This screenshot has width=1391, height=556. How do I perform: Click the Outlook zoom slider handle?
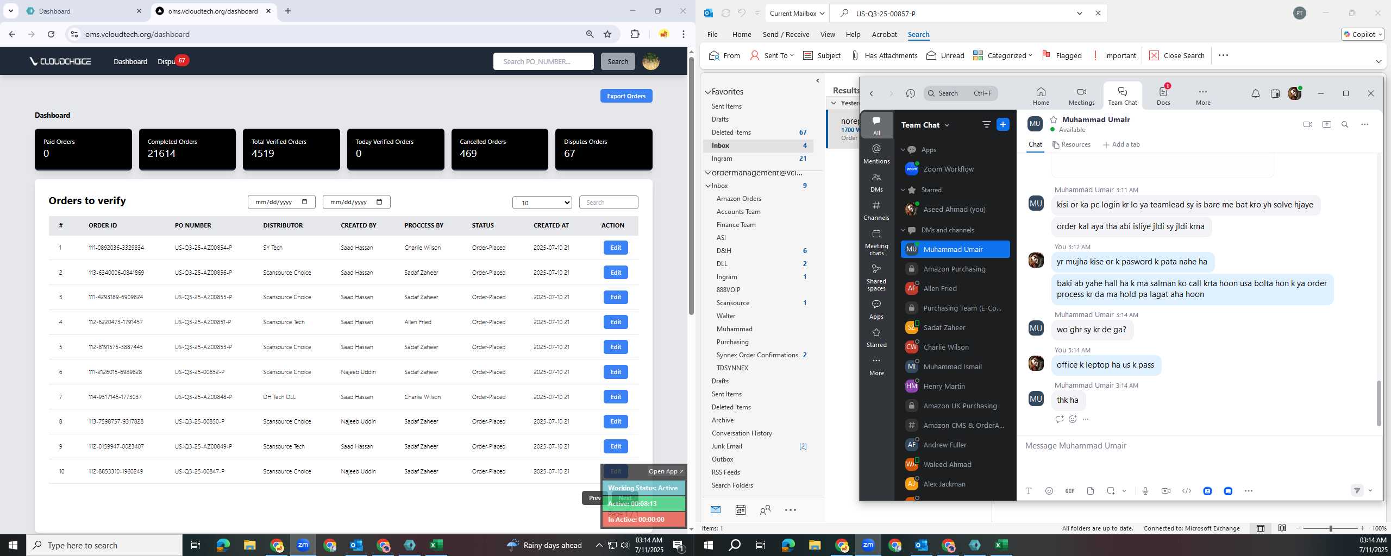point(1330,528)
